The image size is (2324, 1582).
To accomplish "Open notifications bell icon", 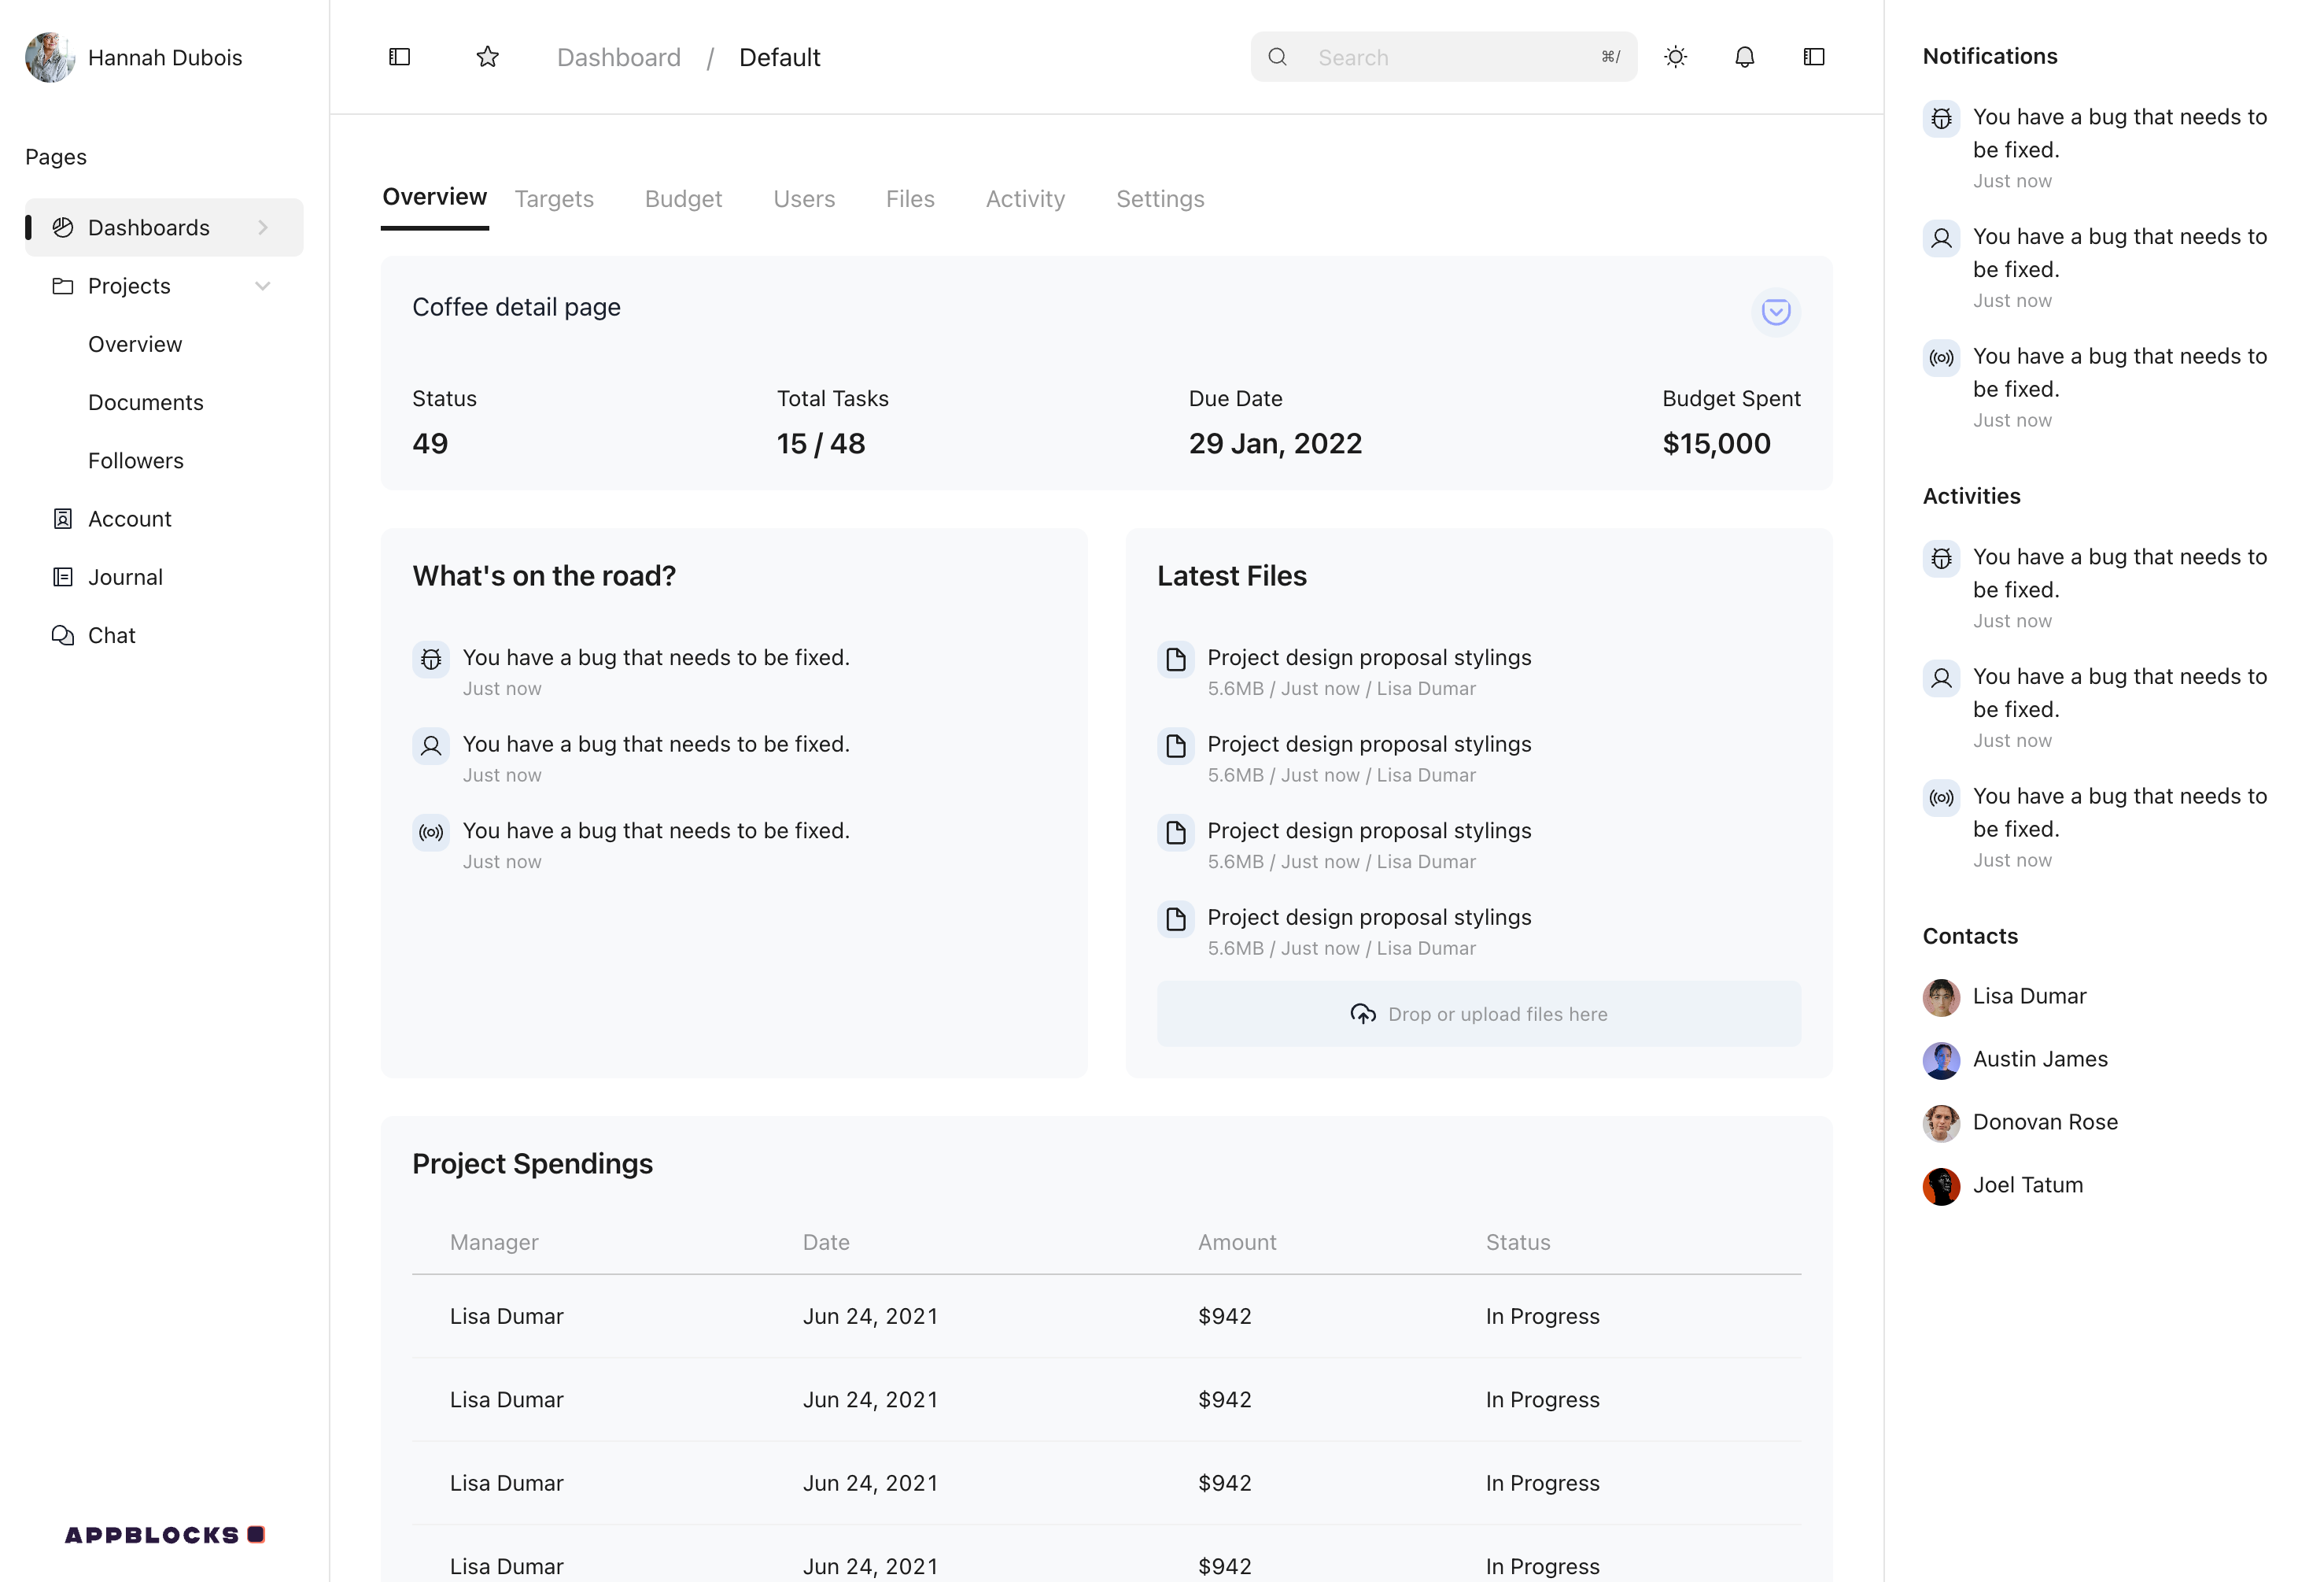I will pos(1744,57).
